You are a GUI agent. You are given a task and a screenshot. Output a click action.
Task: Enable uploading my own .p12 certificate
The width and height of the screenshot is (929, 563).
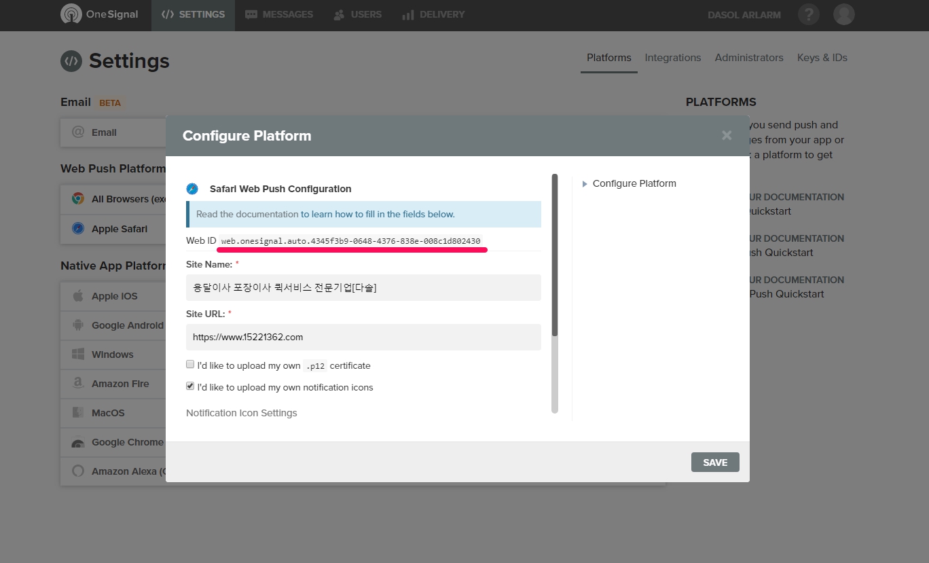[x=191, y=365]
